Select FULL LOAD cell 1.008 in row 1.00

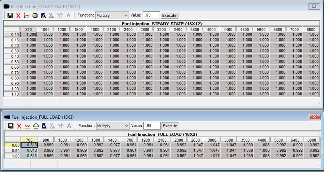point(262,156)
